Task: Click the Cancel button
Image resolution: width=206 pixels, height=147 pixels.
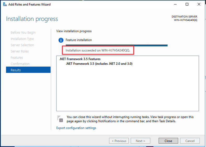Action: click(x=190, y=141)
